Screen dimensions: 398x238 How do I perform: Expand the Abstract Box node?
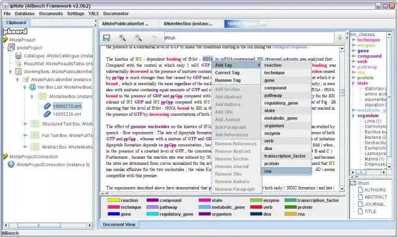25,147
